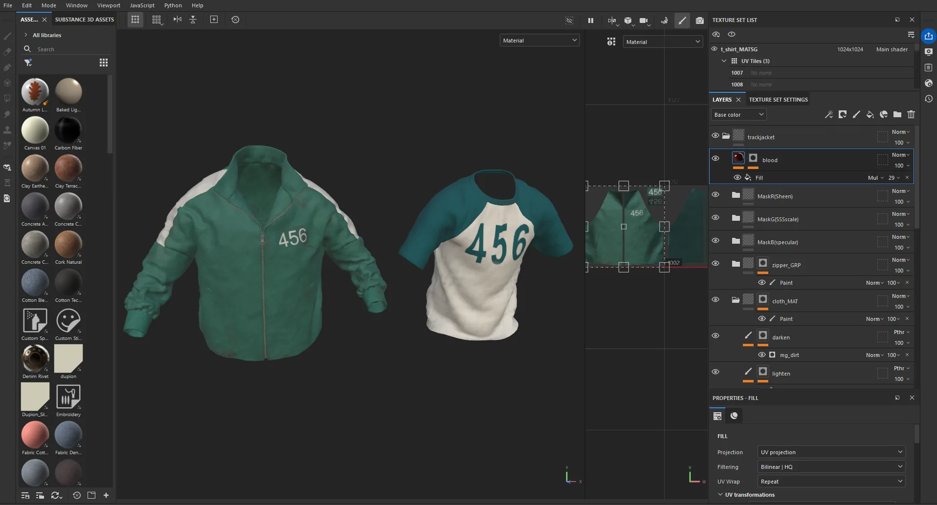937x505 pixels.
Task: Open the 2D view Material dropdown
Action: click(663, 42)
